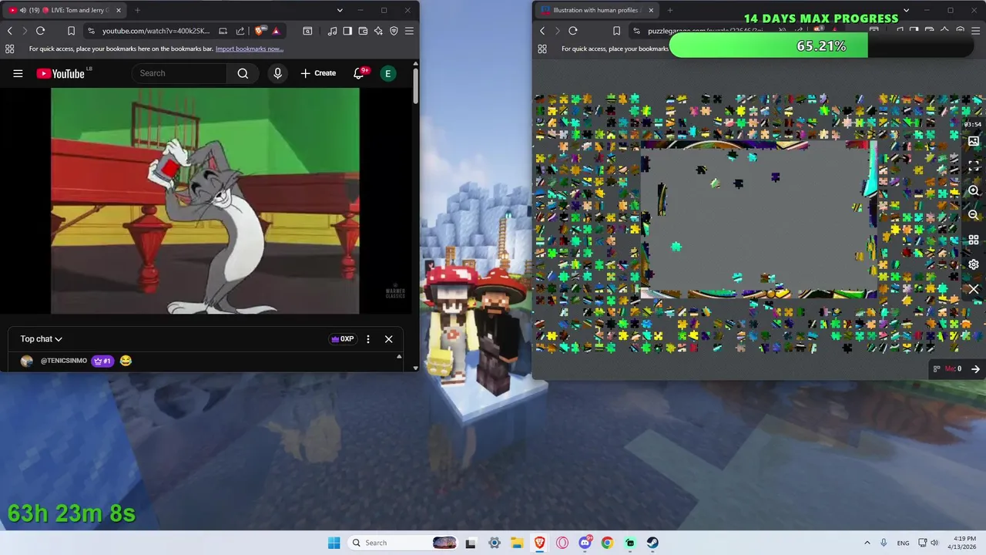Go back in the puzzle window
The height and width of the screenshot is (555, 986).
pyautogui.click(x=542, y=31)
